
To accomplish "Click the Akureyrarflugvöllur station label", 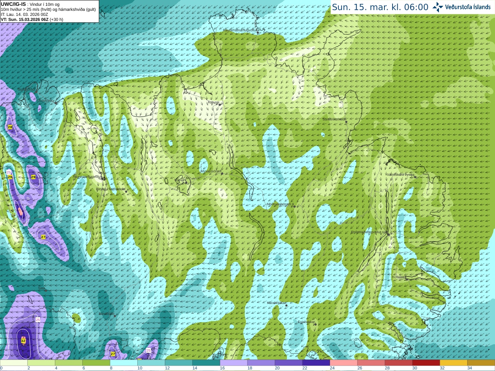I will [87, 177].
